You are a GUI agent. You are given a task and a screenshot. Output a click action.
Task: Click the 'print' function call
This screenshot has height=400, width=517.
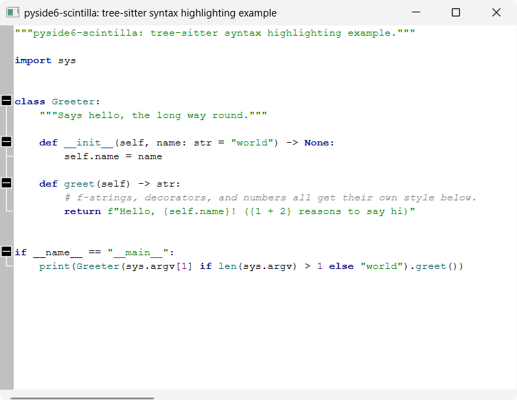click(54, 266)
